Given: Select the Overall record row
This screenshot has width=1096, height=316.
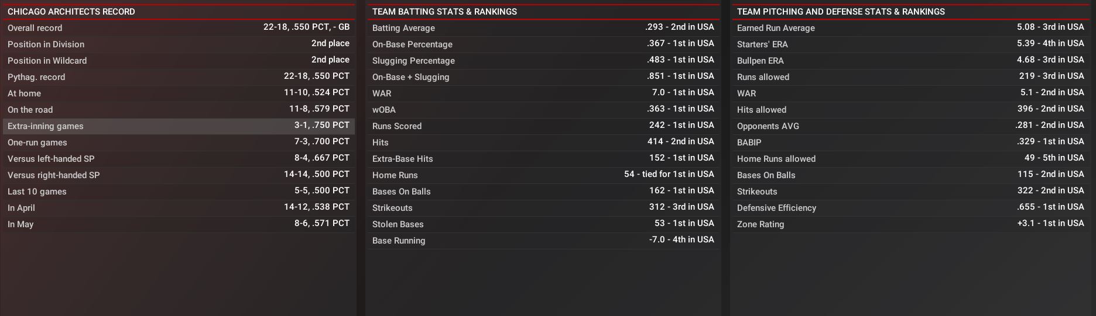Looking at the screenshot, I should point(179,28).
